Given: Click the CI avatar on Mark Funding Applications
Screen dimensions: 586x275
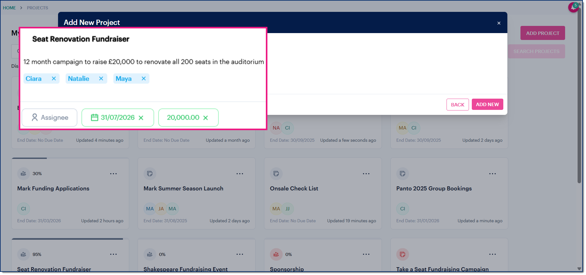Looking at the screenshot, I should click(x=23, y=209).
